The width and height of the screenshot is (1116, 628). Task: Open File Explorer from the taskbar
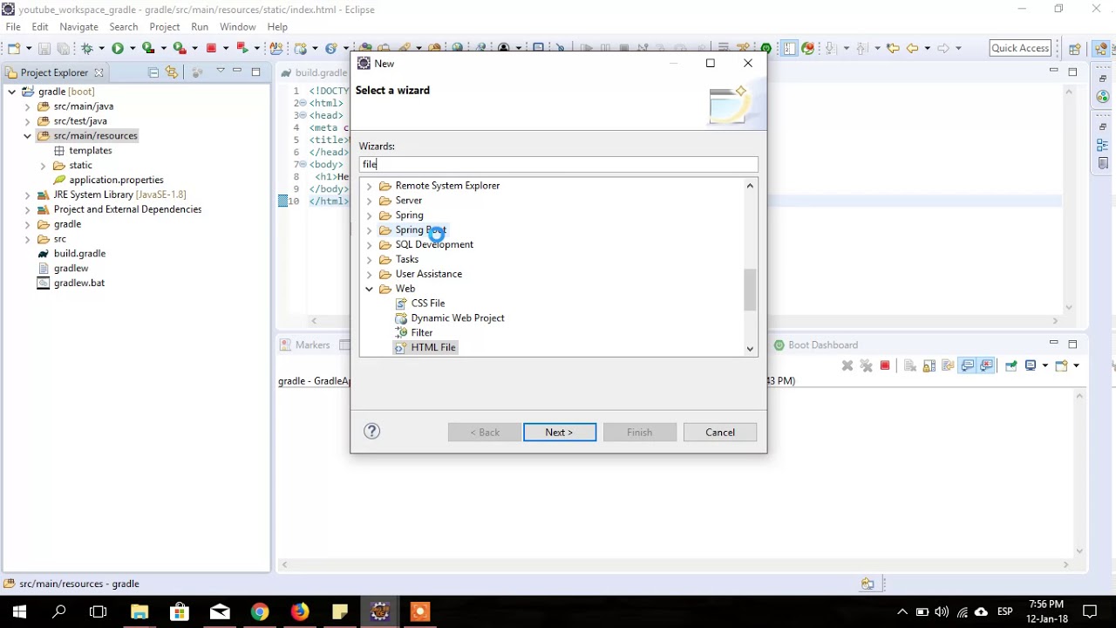pos(139,611)
